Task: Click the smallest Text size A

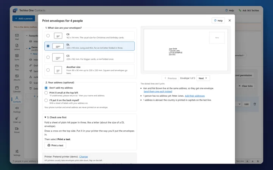Action: coord(247,161)
